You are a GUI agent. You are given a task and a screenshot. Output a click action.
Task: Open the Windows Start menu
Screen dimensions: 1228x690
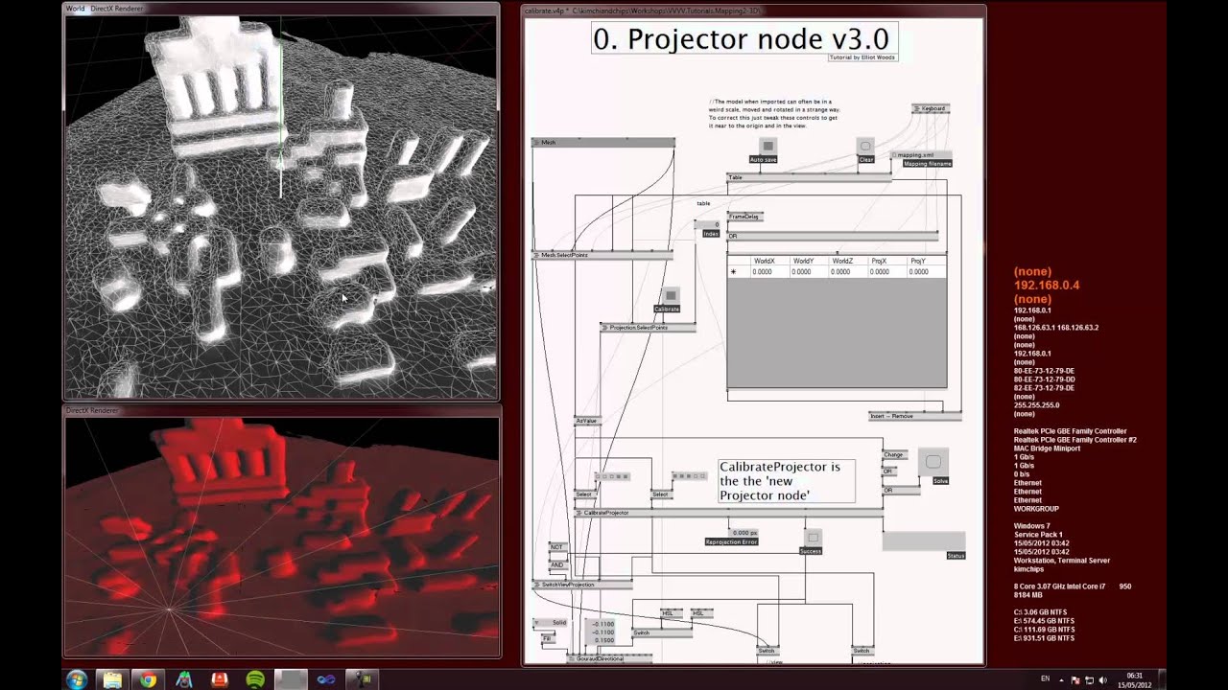77,679
